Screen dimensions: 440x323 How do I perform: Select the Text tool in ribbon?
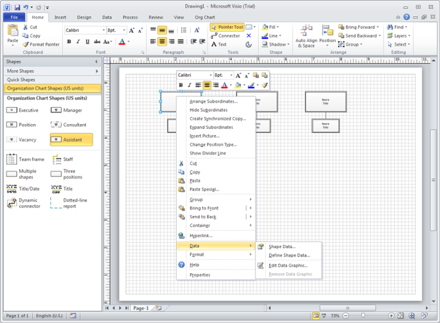[218, 45]
